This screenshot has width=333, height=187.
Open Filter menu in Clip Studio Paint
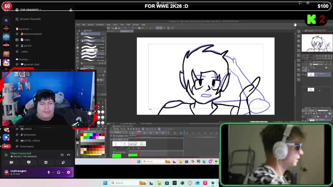[x=128, y=25]
